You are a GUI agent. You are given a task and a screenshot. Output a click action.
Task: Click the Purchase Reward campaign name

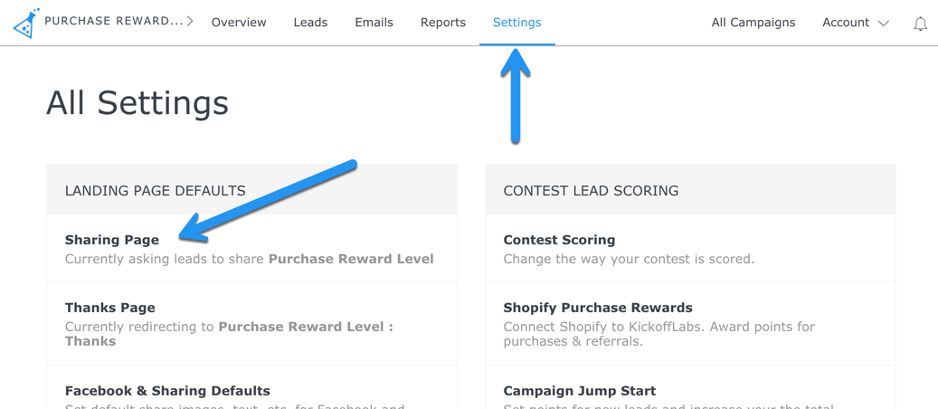pos(113,22)
